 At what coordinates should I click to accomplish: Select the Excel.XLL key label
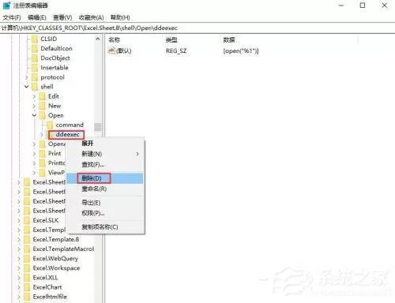[x=45, y=278]
